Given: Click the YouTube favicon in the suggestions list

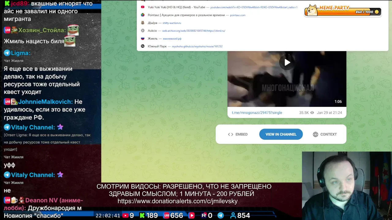Looking at the screenshot, I should pyautogui.click(x=143, y=7).
